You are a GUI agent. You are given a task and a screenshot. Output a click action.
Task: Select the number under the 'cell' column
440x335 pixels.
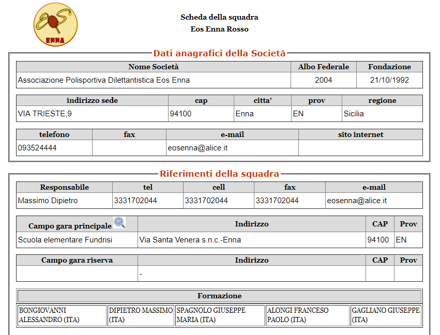206,201
